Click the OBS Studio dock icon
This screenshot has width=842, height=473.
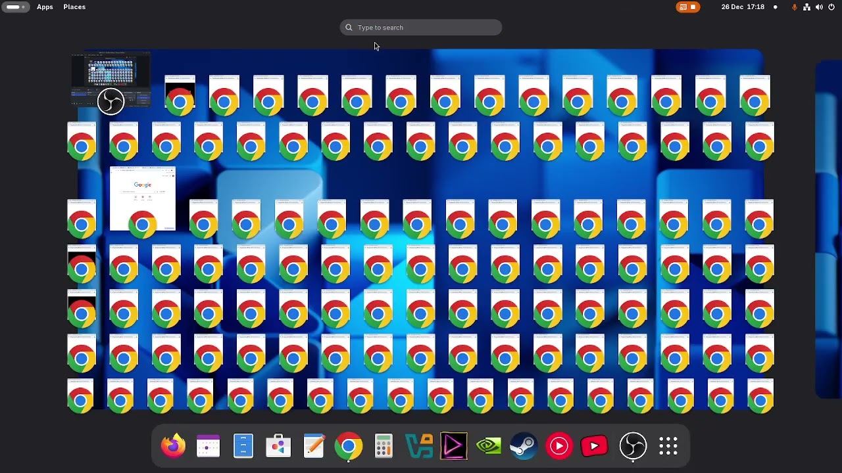[x=633, y=447]
